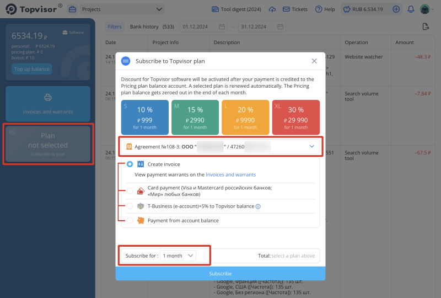The height and width of the screenshot is (298, 441).
Task: Open the briefcase projects icon
Action: 73,9
